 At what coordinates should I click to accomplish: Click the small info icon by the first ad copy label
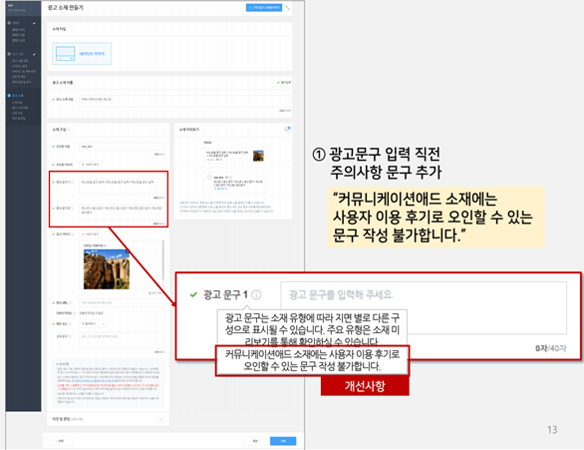point(73,182)
